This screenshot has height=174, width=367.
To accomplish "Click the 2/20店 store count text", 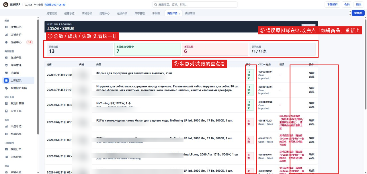I will click(29, 5).
